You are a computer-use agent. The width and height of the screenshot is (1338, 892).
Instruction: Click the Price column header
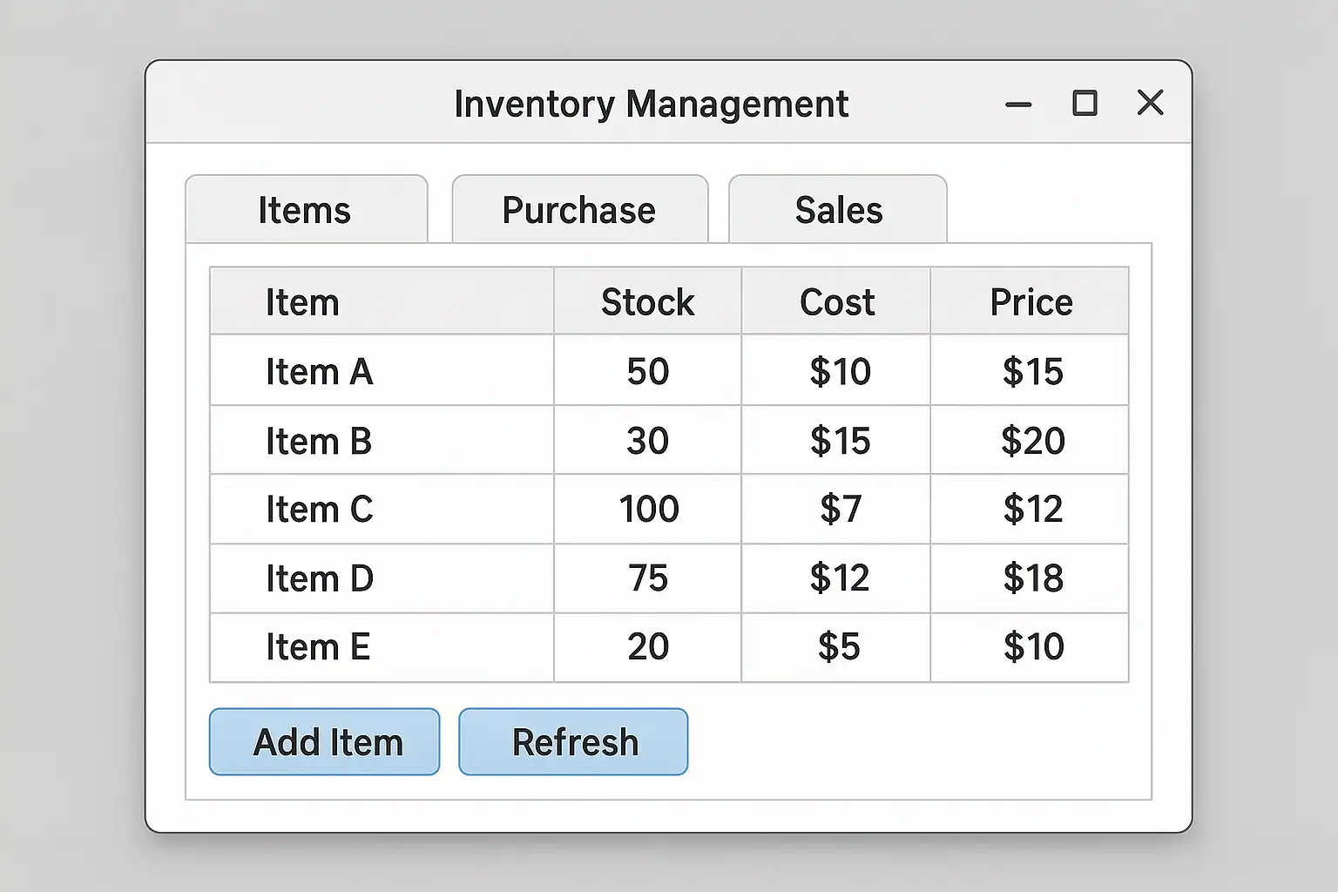coord(1031,302)
